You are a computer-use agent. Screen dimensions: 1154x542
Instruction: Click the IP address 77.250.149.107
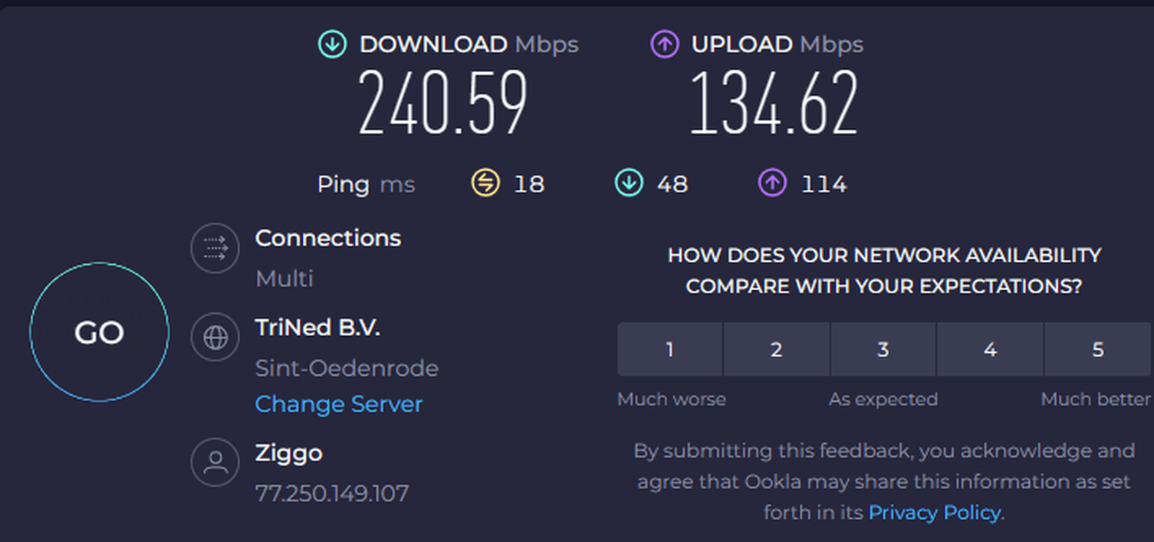tap(332, 493)
